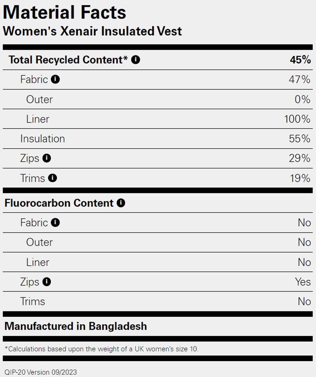The width and height of the screenshot is (316, 377).
Task: Click info icon beside Total Recycled Content
Action: 135,60
